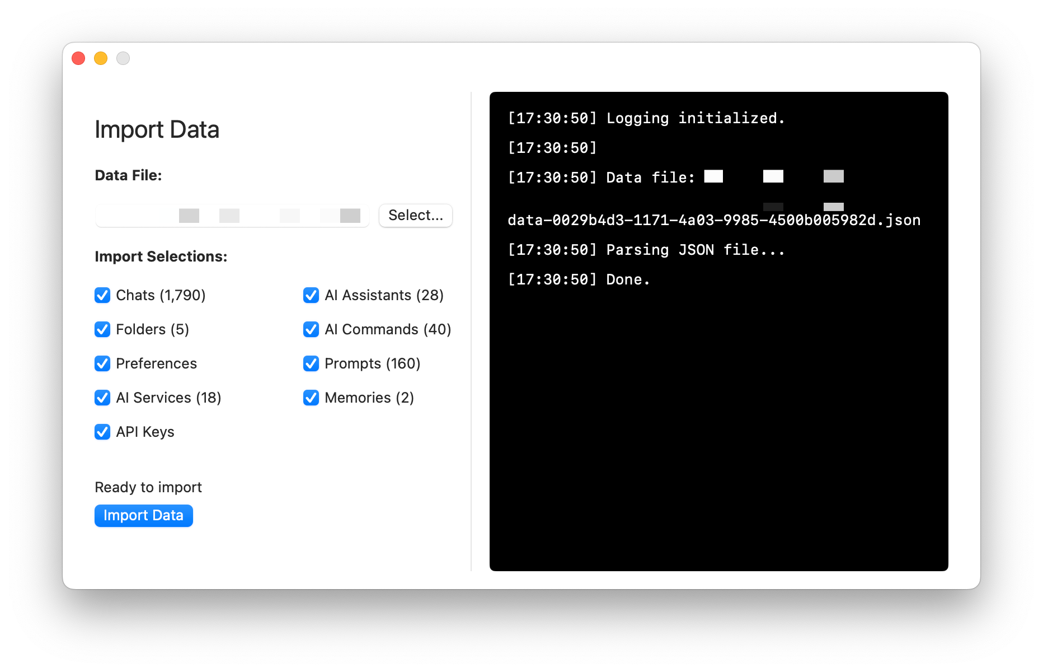
Task: Click the Ready to import status text
Action: coord(148,487)
